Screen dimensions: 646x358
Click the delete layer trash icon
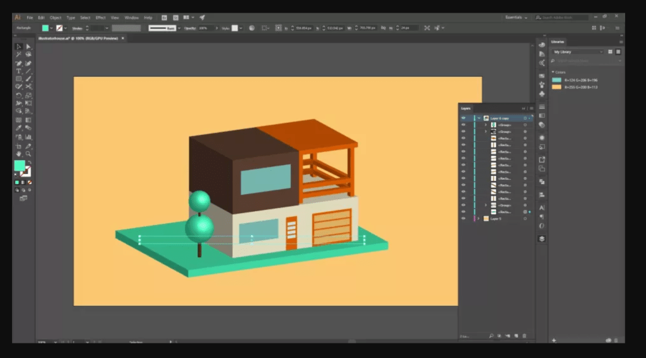tap(524, 336)
